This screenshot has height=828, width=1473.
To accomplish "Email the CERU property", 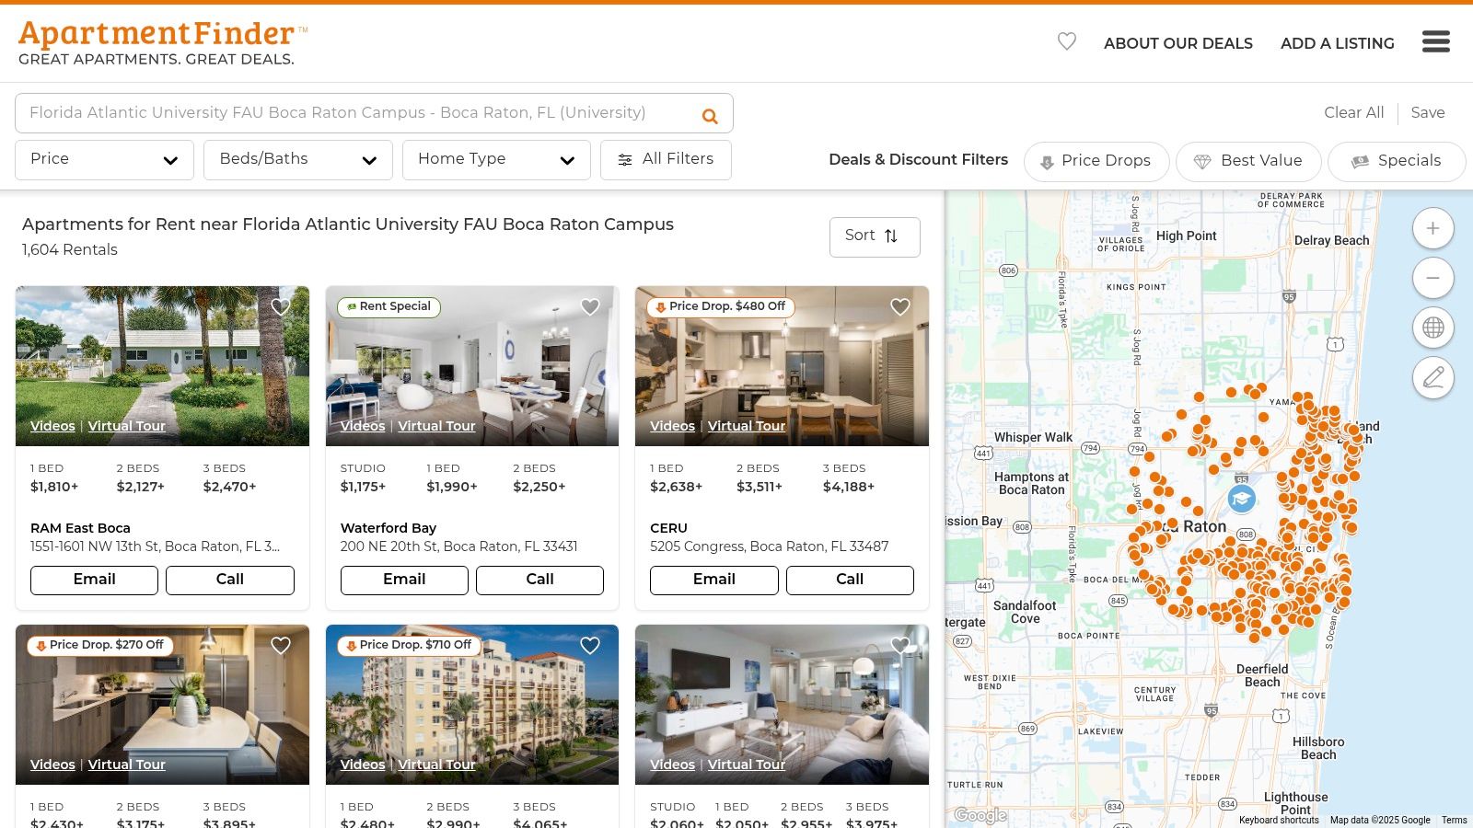I will point(713,580).
